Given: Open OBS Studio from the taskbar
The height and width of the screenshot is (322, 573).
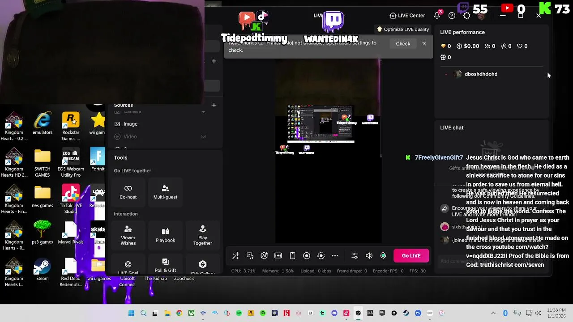Looking at the screenshot, I should pyautogui.click(x=358, y=313).
